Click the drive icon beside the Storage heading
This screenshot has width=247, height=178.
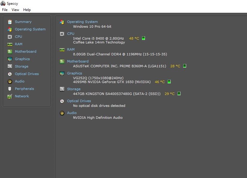click(x=62, y=89)
